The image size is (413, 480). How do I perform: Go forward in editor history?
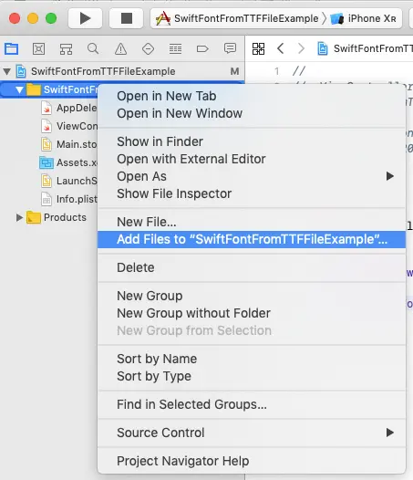[302, 48]
